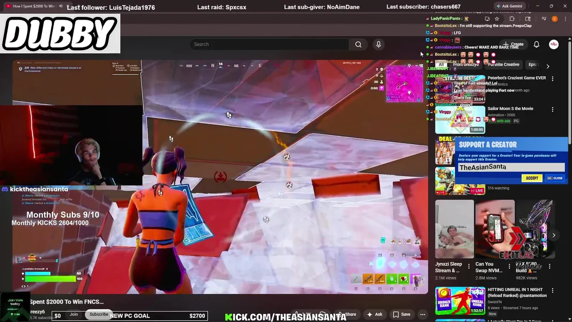
Task: Click ACCEPT in Support a Creator
Action: (x=532, y=178)
